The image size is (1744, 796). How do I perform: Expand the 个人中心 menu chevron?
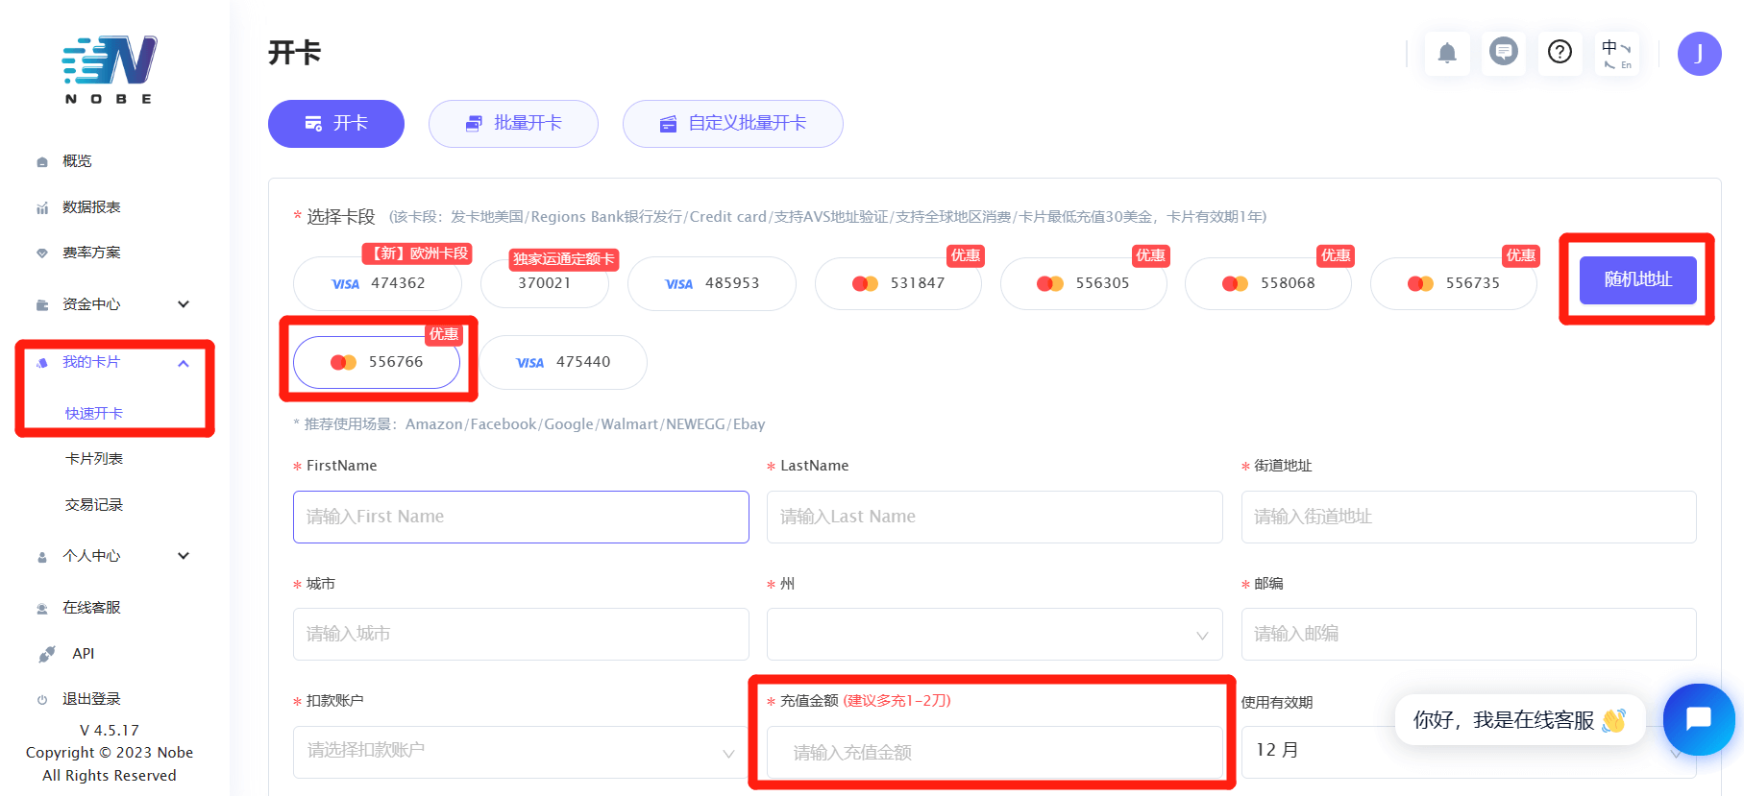coord(184,556)
